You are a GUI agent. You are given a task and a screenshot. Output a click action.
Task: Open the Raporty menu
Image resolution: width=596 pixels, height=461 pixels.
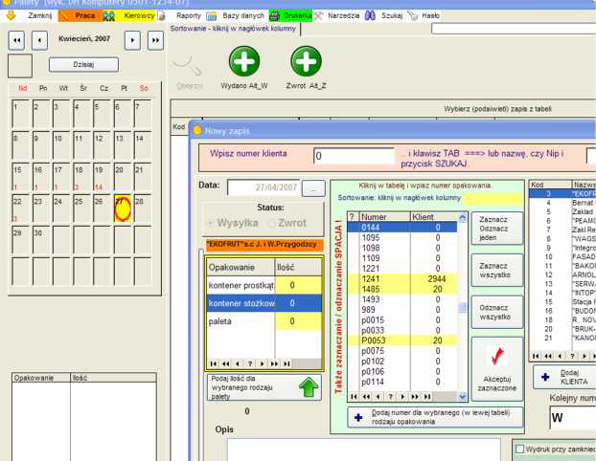tap(189, 15)
